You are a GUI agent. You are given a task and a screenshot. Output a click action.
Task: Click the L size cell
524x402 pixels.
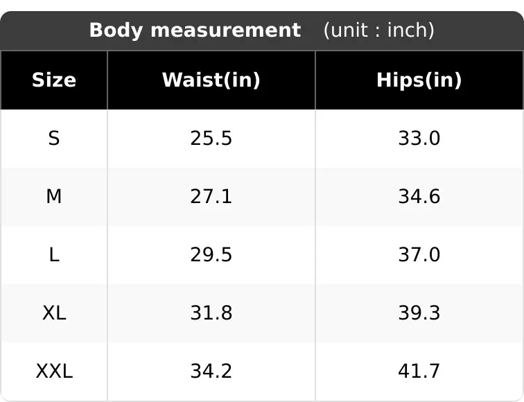click(54, 254)
